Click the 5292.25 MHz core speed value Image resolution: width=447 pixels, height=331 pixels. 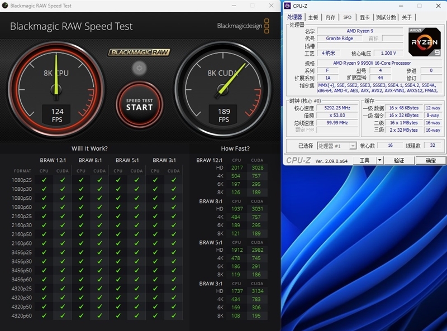click(x=337, y=108)
